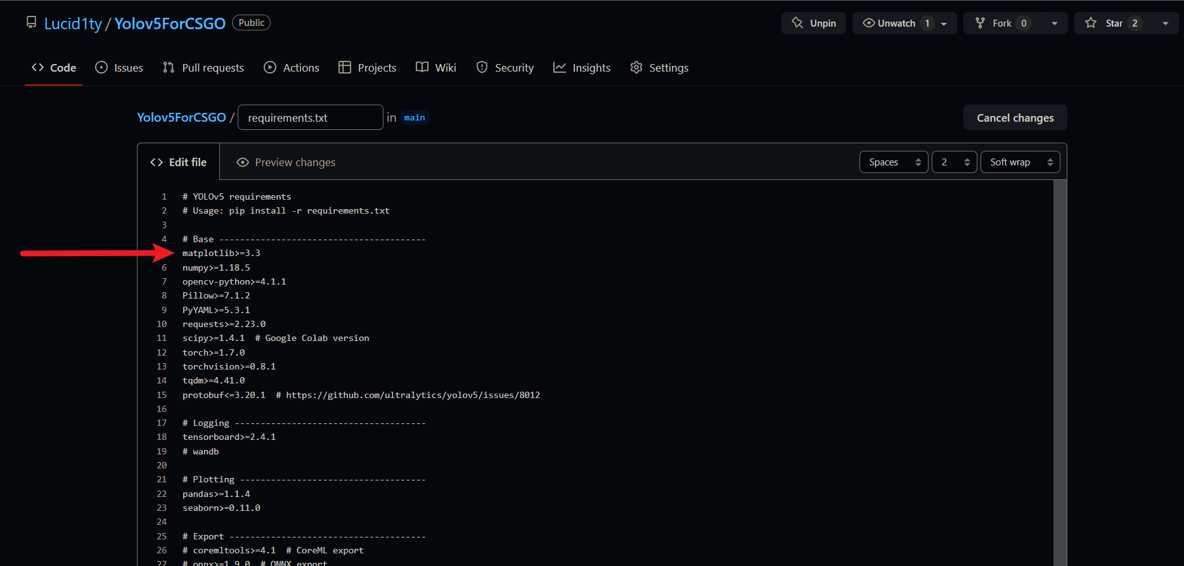Viewport: 1184px width, 566px height.
Task: Open the Insights tab
Action: coord(582,68)
